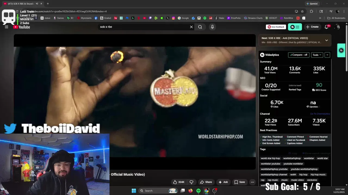Image resolution: width=348 pixels, height=195 pixels.
Task: Open more actions three-dot menu
Action: point(252,182)
